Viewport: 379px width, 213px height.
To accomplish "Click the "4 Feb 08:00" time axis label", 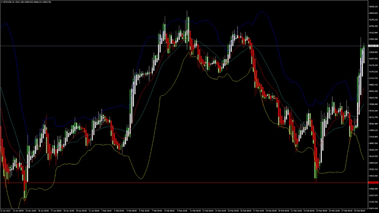I will click(x=132, y=211).
